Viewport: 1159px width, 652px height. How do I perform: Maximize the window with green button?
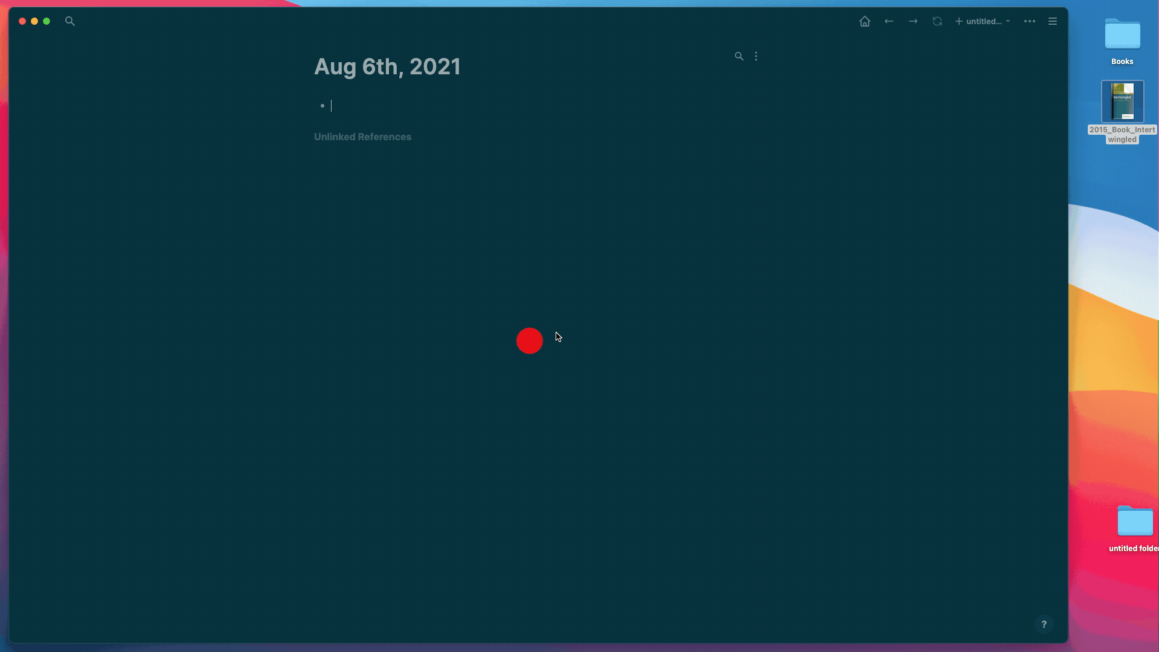[47, 21]
